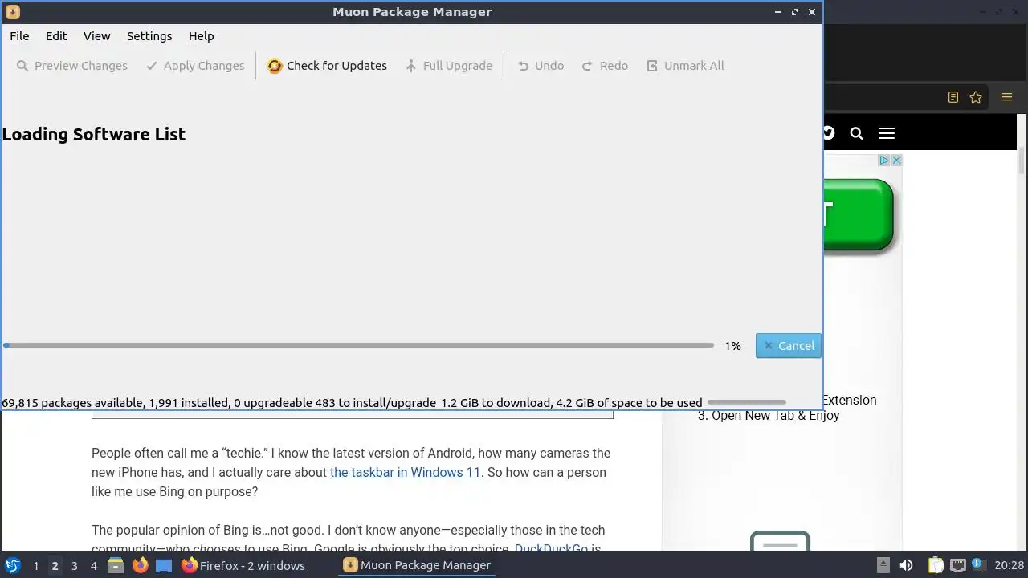1028x578 pixels.
Task: Switch to virtual desktop 4
Action: (x=93, y=565)
